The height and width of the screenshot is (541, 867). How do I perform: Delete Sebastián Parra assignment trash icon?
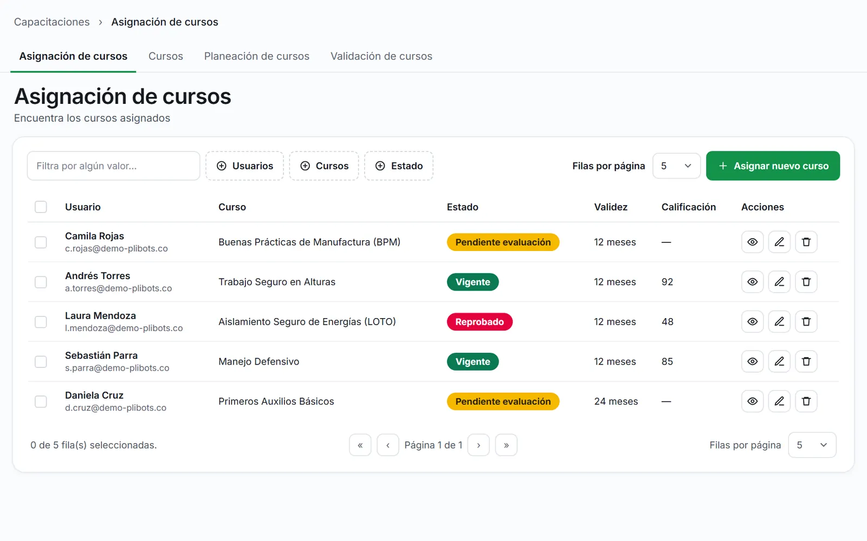[806, 361]
